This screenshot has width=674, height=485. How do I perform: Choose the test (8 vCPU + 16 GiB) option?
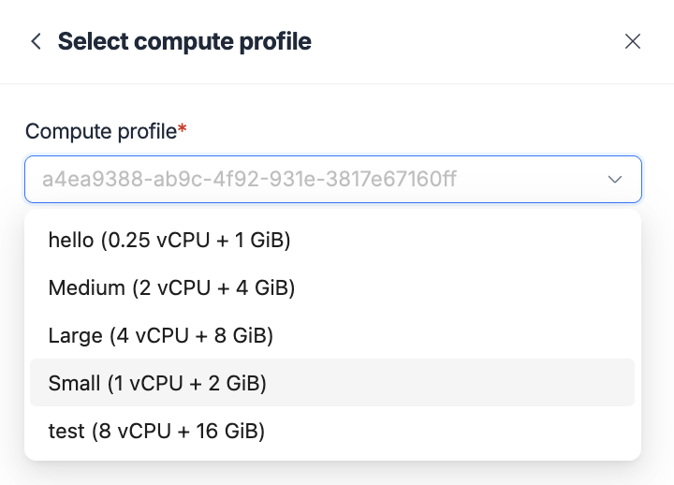tap(157, 431)
